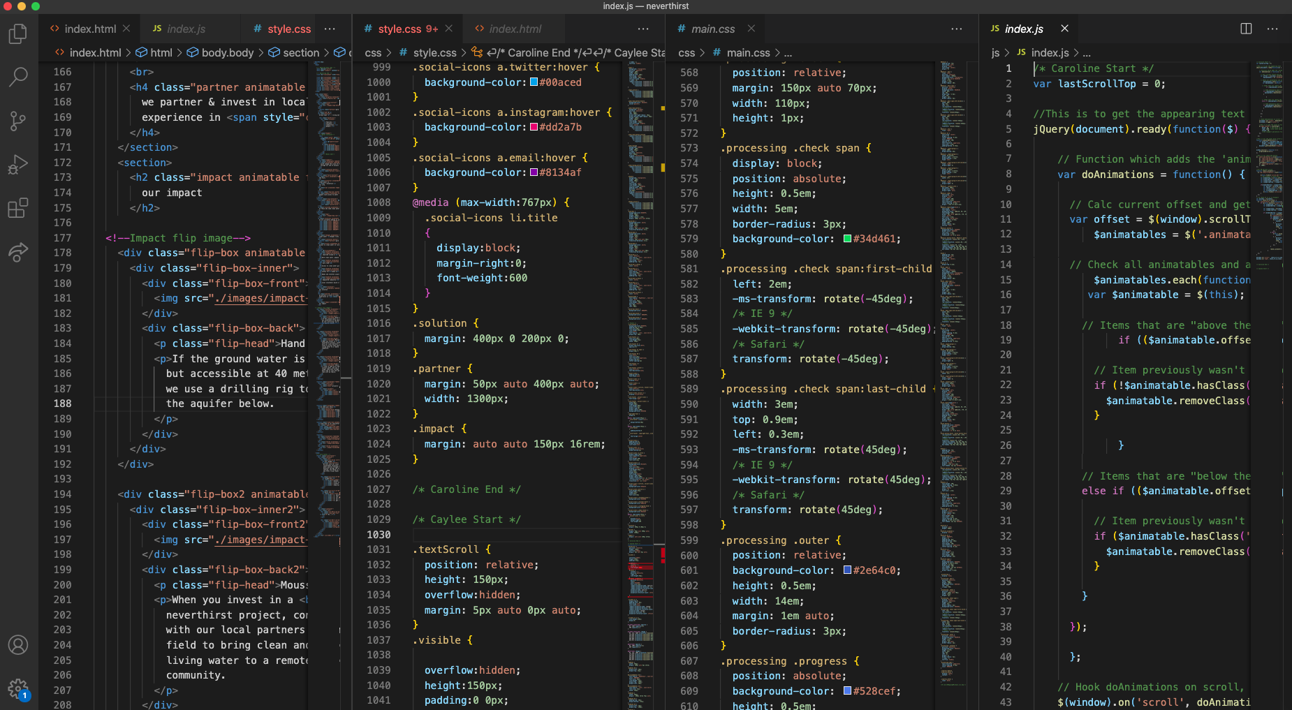1292x710 pixels.
Task: Open More Actions in the first editor group
Action: click(x=330, y=29)
